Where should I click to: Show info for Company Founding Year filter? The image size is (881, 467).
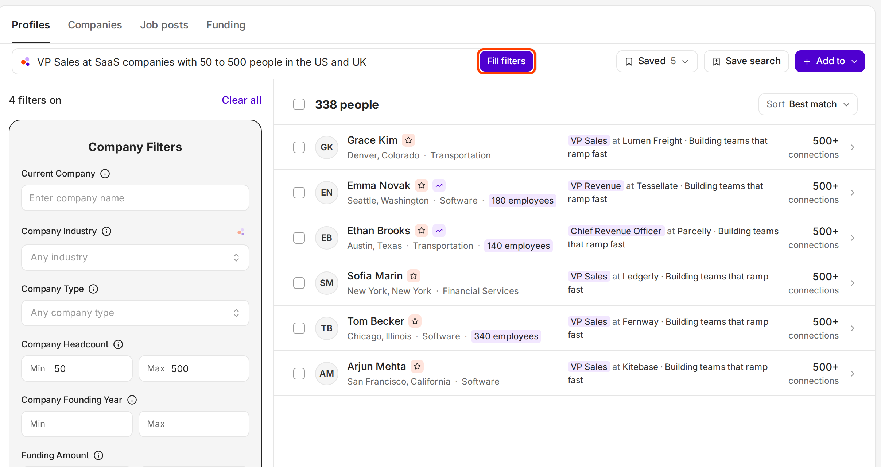click(x=132, y=400)
